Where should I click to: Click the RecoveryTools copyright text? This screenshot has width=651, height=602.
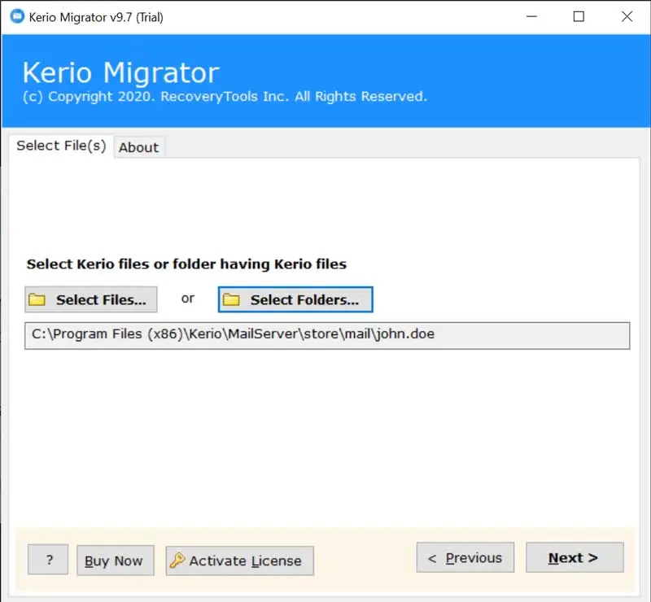click(x=225, y=97)
